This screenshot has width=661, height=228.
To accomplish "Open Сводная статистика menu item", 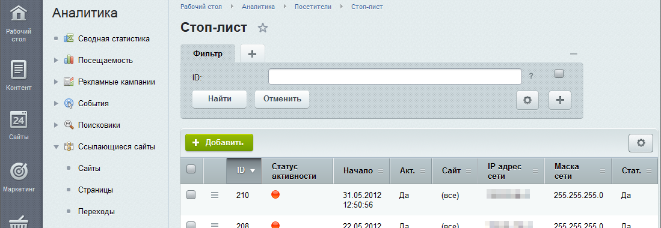I will [x=114, y=39].
